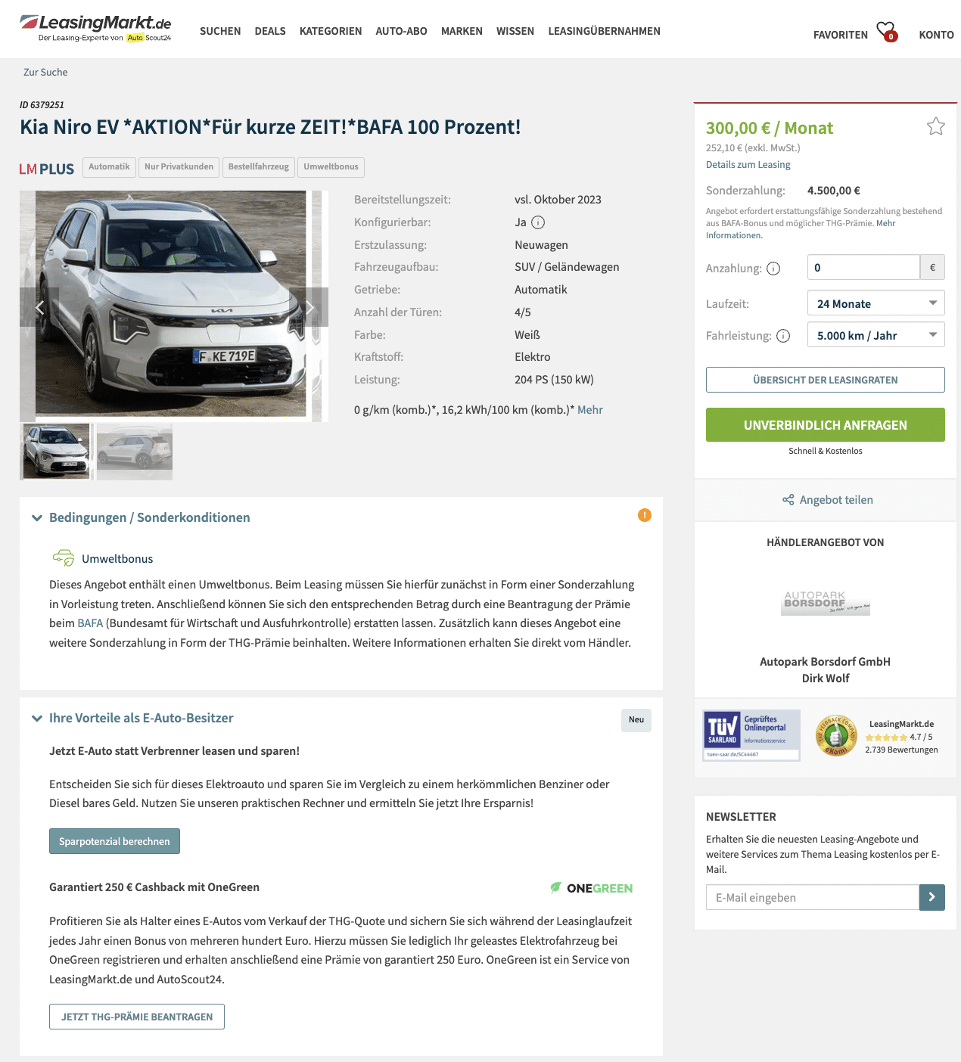961x1062 pixels.
Task: Open the DEALS menu item
Action: click(270, 31)
